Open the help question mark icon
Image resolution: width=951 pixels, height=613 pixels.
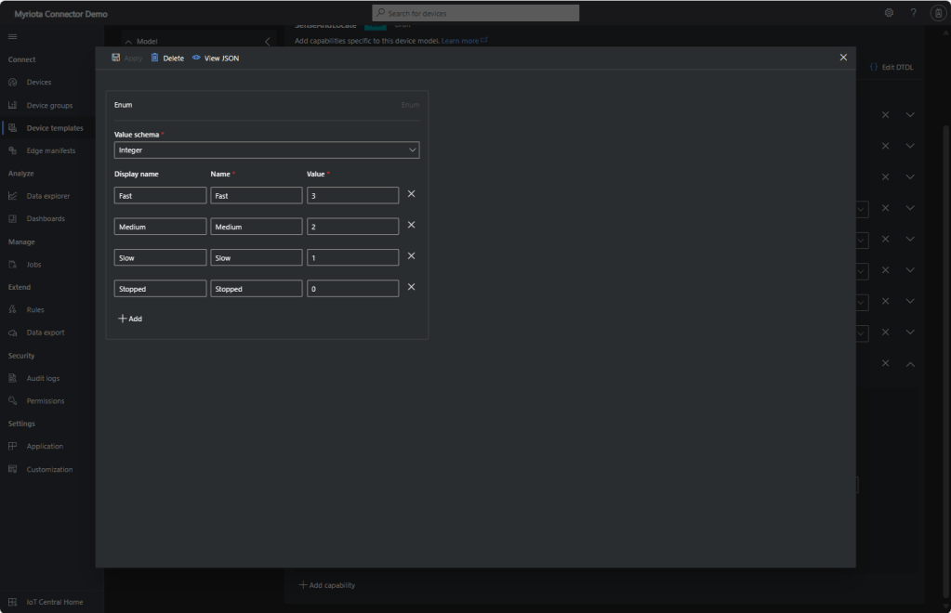[913, 13]
